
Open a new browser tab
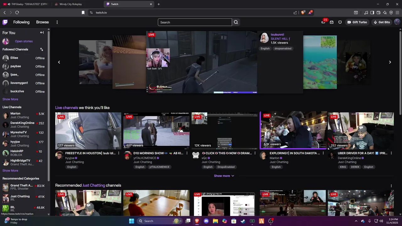pos(159,4)
